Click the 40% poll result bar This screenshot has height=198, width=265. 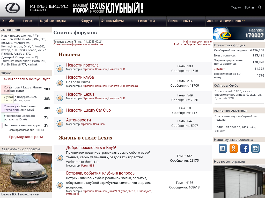click(x=10, y=108)
